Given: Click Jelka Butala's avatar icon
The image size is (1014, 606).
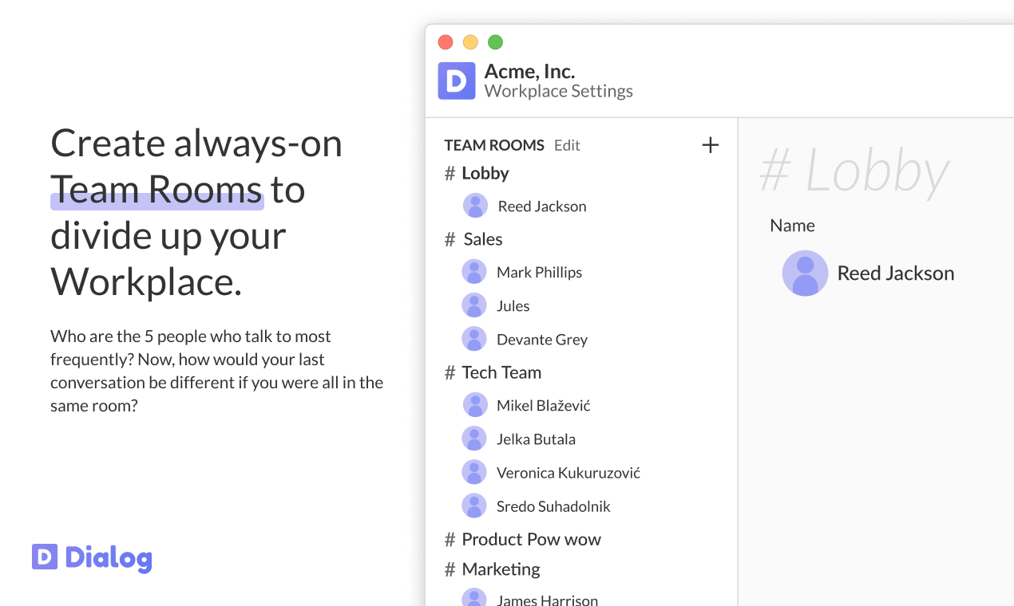Looking at the screenshot, I should [x=474, y=439].
